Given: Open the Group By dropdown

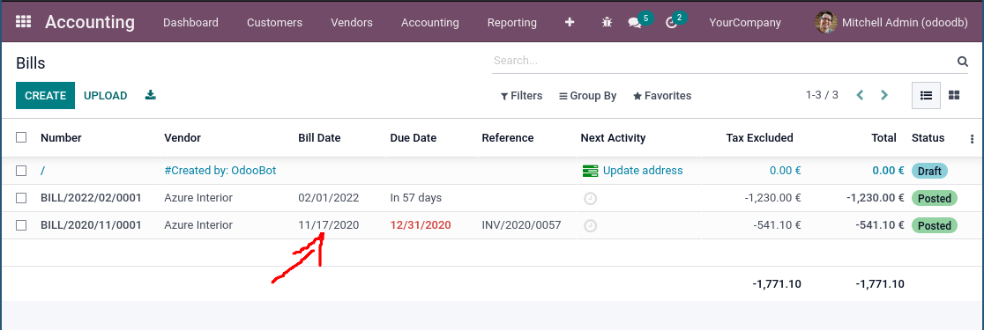Looking at the screenshot, I should (x=588, y=96).
